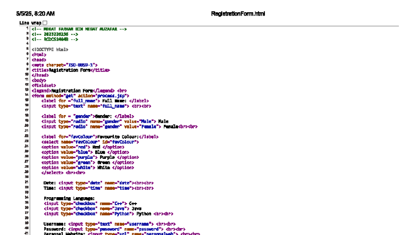417x235 pixels.
Task: Click the closing </select> line
Action: point(63,173)
